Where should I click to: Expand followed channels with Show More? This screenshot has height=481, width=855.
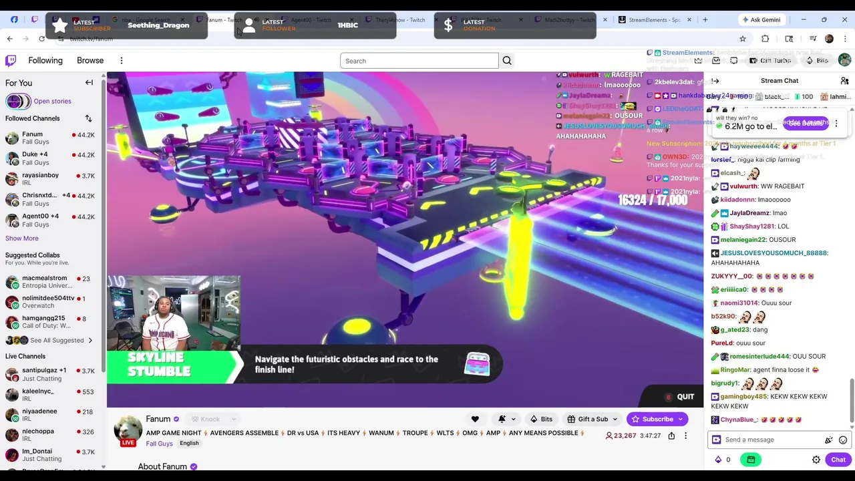click(x=22, y=238)
